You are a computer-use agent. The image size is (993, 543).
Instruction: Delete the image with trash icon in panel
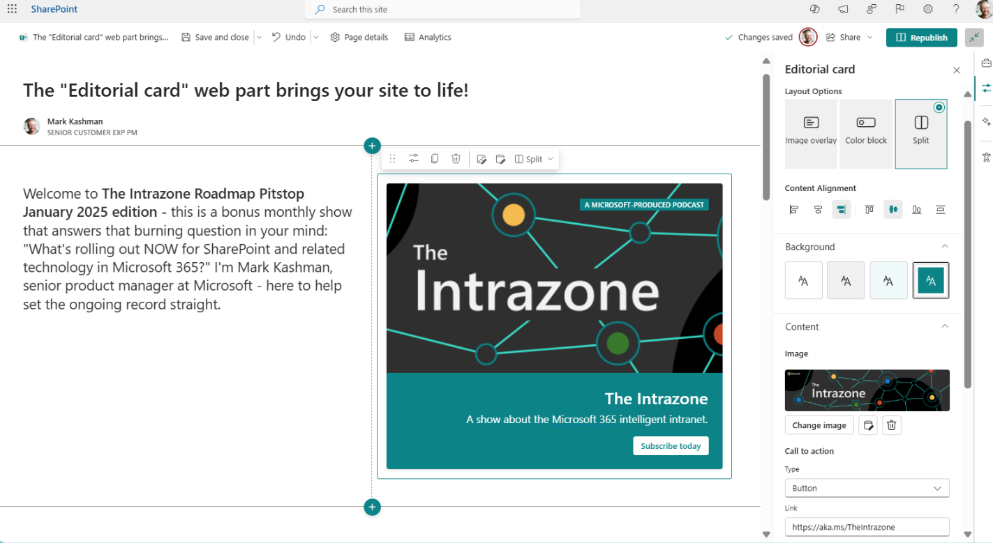click(x=891, y=425)
